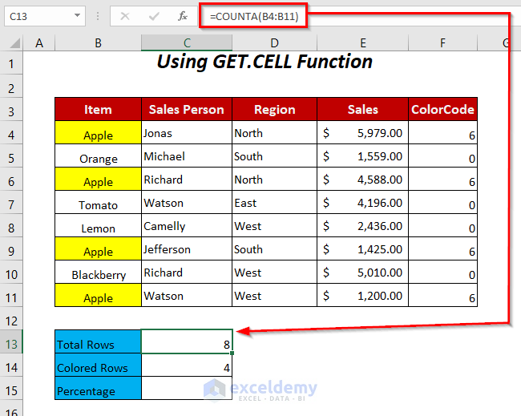521x416 pixels.
Task: Click the 'Sales' header cell
Action: pyautogui.click(x=363, y=109)
